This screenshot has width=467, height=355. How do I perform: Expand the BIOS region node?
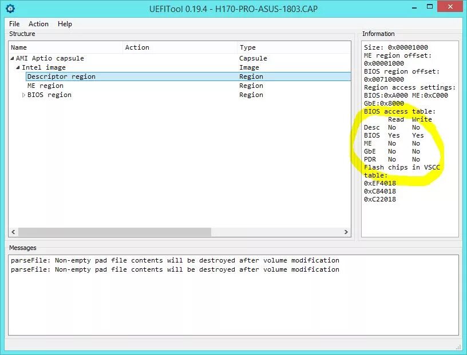click(23, 95)
